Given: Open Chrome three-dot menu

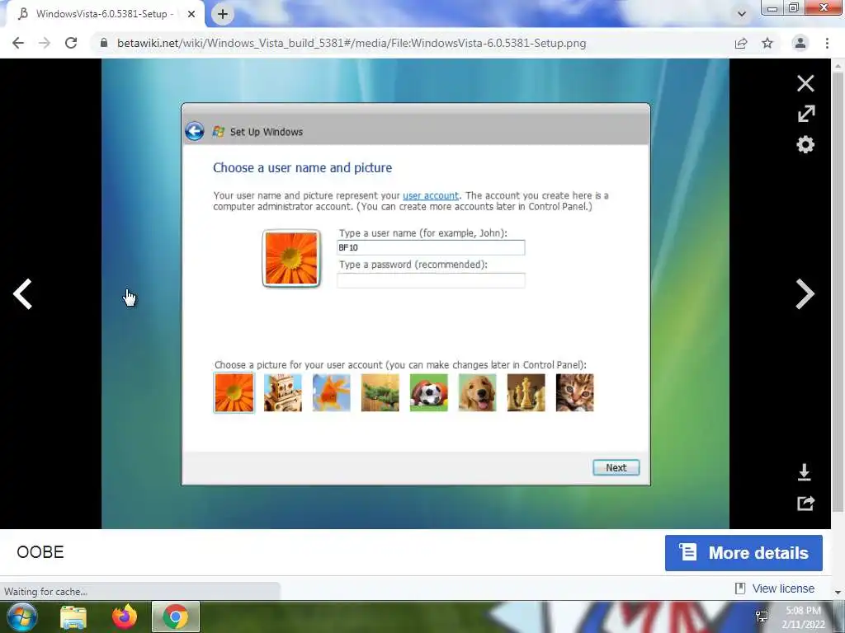Looking at the screenshot, I should coord(827,43).
